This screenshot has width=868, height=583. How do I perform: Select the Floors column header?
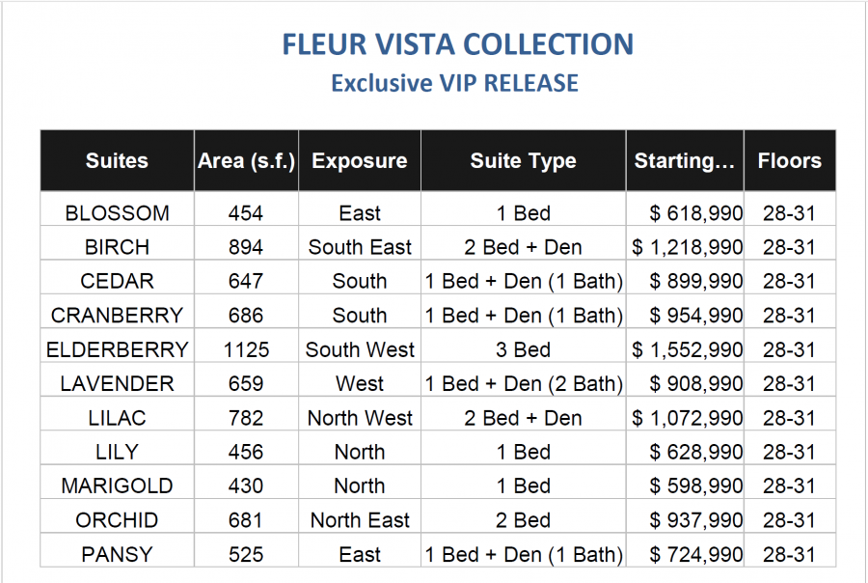[789, 161]
